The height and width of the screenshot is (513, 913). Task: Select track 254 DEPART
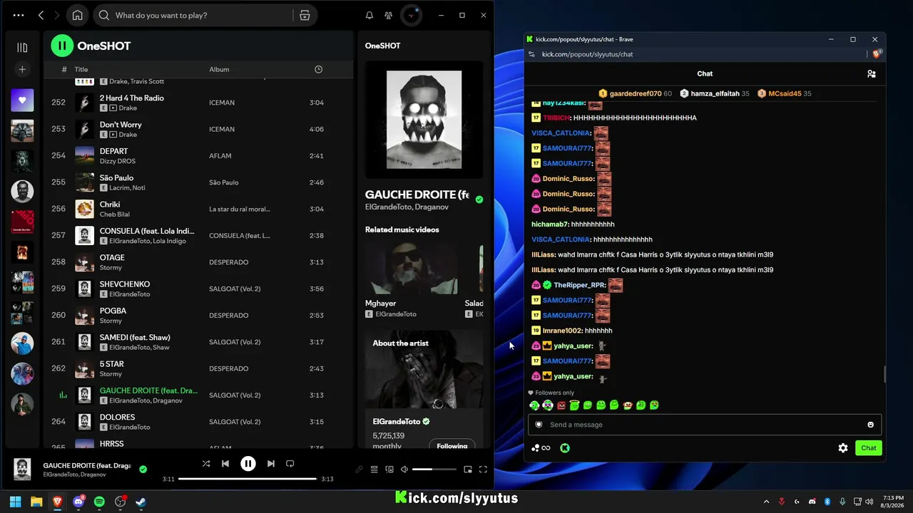(x=198, y=155)
